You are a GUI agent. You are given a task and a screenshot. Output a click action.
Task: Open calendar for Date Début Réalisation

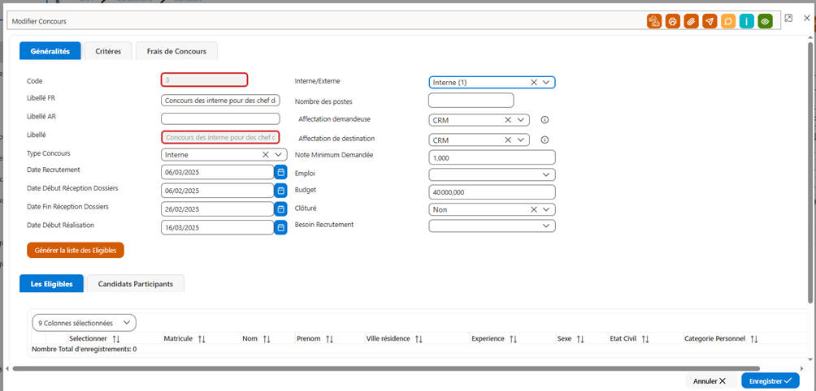pyautogui.click(x=280, y=227)
